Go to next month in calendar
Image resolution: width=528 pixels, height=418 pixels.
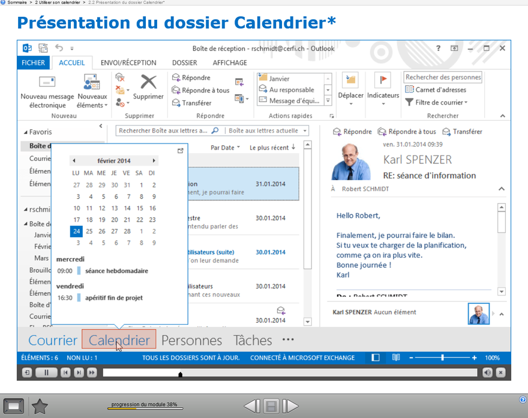[x=154, y=161]
